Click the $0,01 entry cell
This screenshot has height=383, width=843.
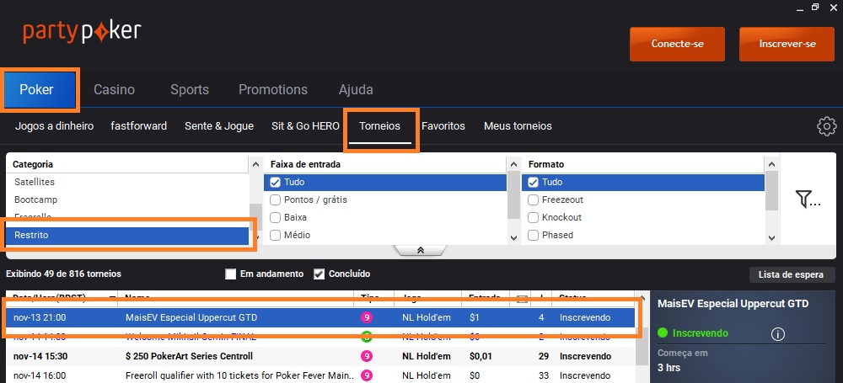point(481,356)
